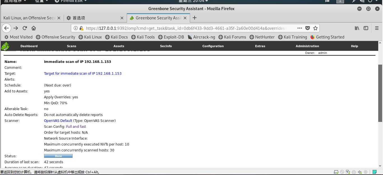Screen dimensions: 383x175
Task: Click the Greenbone dragon logo icon
Action: point(5,46)
